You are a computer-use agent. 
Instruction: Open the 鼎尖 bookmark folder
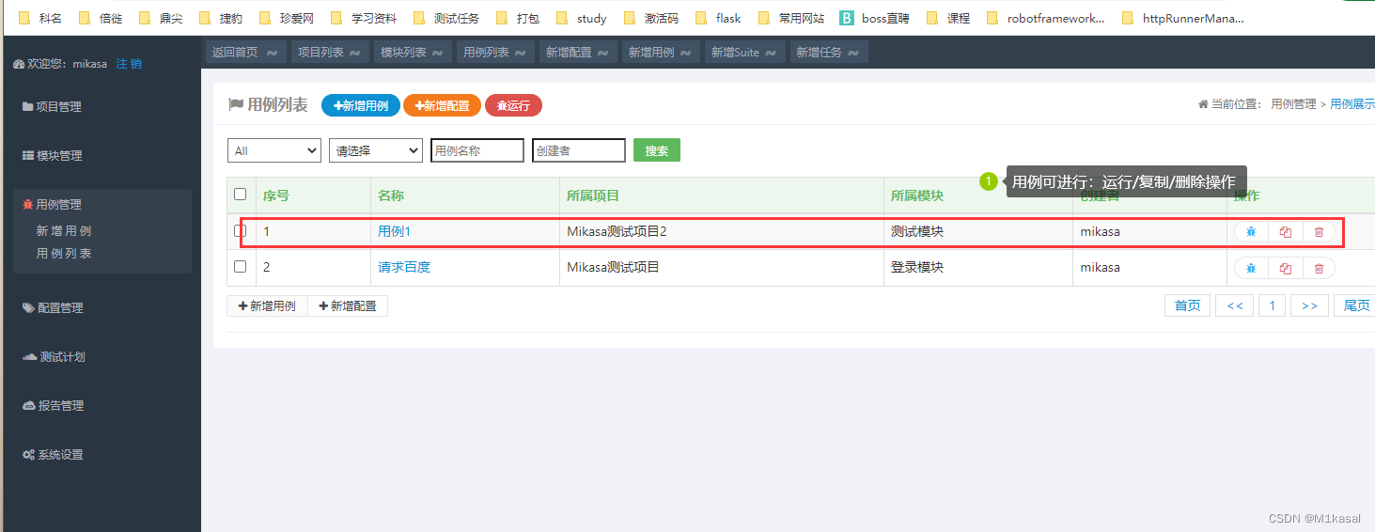click(161, 18)
